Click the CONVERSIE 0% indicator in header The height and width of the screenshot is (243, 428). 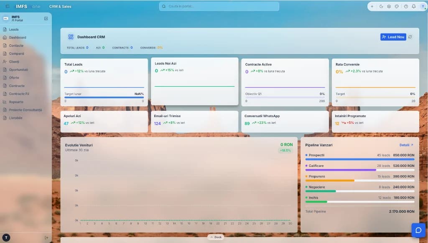tap(151, 48)
